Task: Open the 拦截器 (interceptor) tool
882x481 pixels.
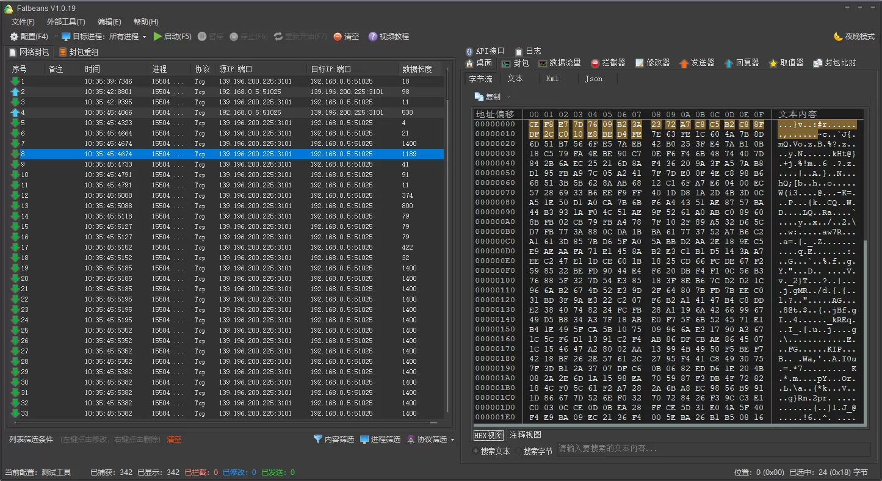Action: coord(609,62)
